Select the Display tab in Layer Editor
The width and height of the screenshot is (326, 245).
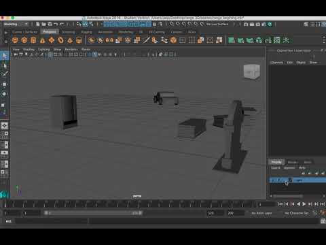[276, 162]
